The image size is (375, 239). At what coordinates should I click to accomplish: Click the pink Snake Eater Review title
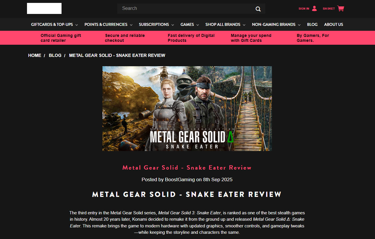click(187, 168)
